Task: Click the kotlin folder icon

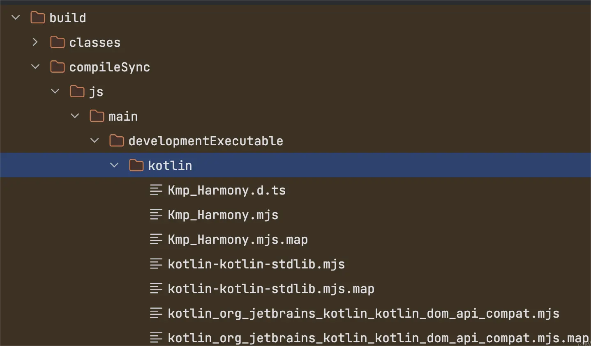Action: tap(136, 165)
